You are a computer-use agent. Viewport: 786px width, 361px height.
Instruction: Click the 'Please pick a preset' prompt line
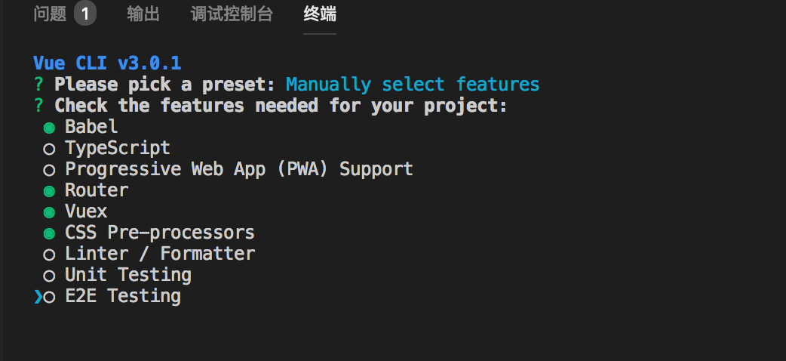[x=166, y=84]
